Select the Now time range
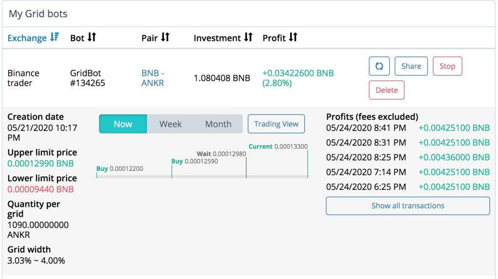Image resolution: width=498 pixels, height=279 pixels. (123, 124)
